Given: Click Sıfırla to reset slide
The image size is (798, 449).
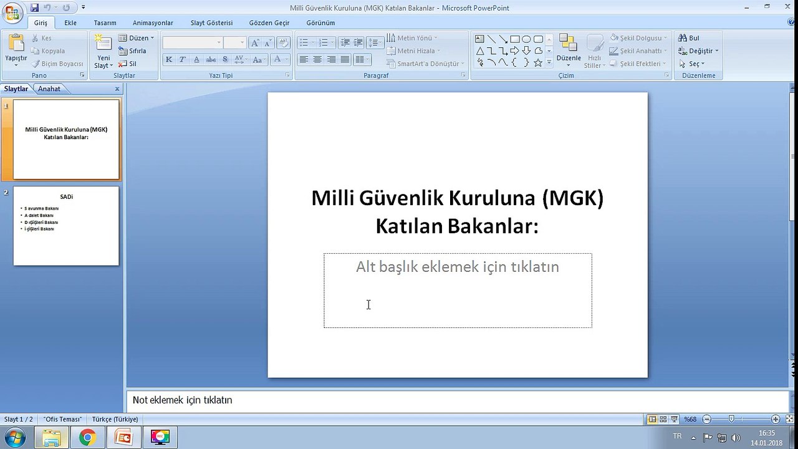Looking at the screenshot, I should point(132,51).
